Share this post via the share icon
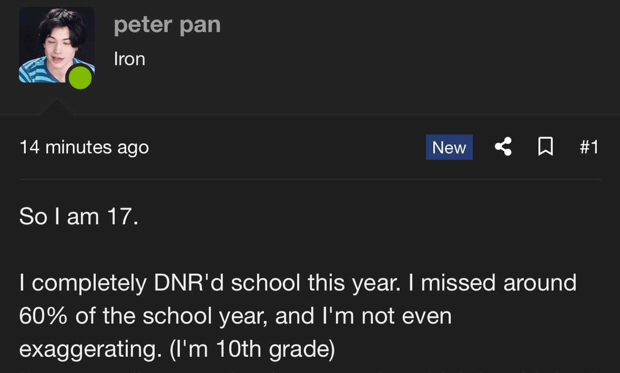This screenshot has width=620, height=373. point(503,147)
